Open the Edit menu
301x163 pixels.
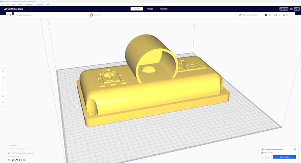click(x=8, y=4)
